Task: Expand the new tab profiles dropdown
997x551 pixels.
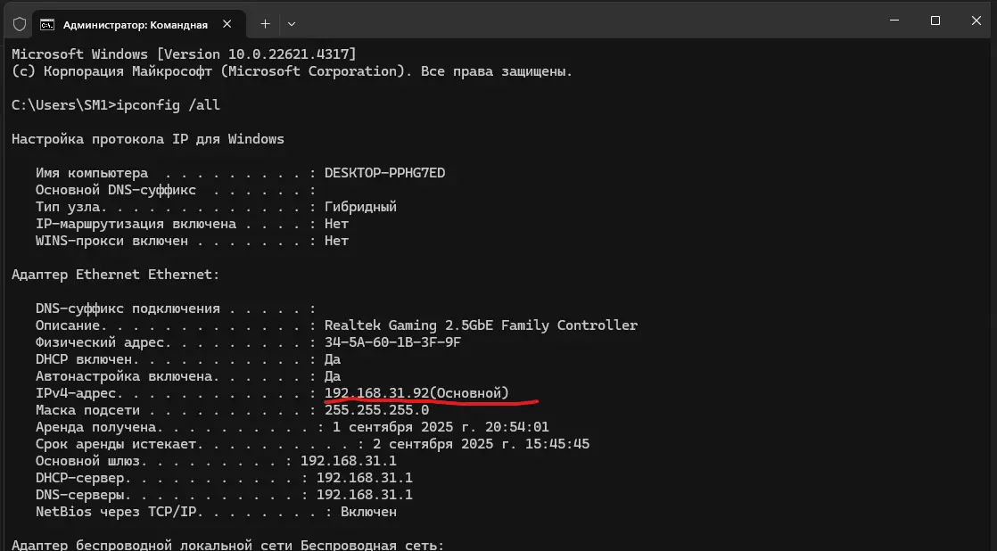Action: click(292, 23)
